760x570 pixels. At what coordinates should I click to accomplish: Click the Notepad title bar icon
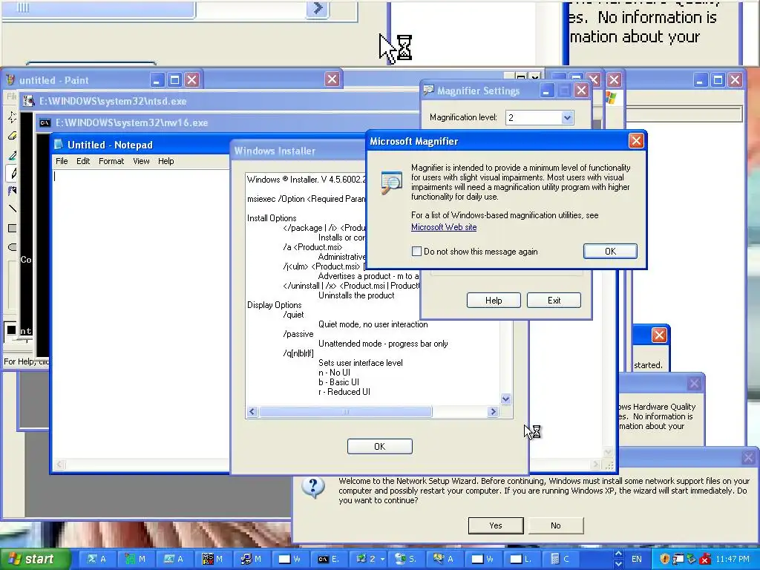(x=59, y=145)
